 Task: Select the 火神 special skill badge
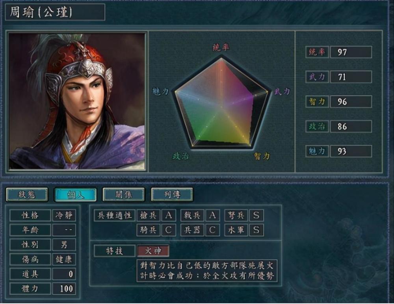point(153,251)
